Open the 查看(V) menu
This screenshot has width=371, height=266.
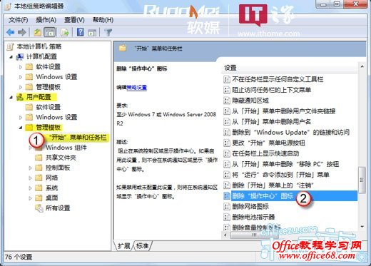click(74, 20)
